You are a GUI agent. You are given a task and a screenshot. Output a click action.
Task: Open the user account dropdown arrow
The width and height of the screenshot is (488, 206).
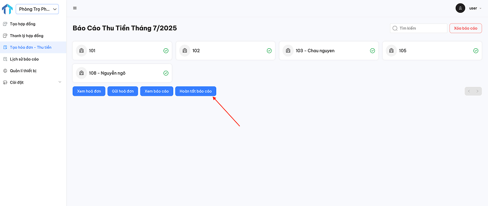pos(481,8)
